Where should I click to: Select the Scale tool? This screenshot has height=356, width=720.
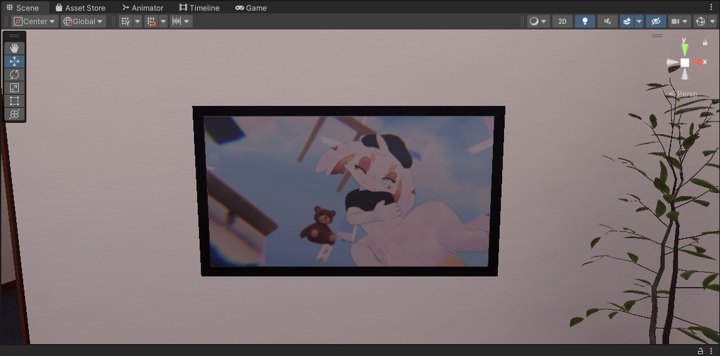coord(14,88)
